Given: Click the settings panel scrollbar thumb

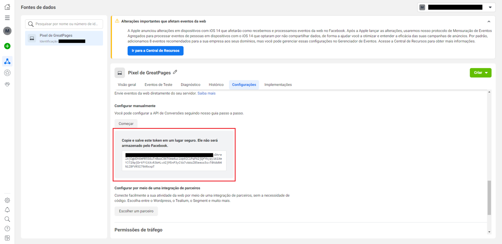Looking at the screenshot, I should point(489,198).
